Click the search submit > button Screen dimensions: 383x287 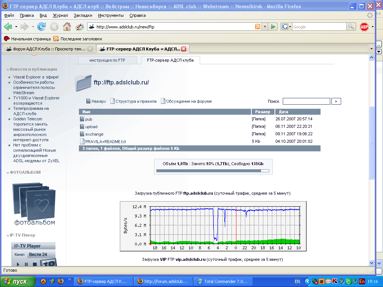pyautogui.click(x=336, y=101)
